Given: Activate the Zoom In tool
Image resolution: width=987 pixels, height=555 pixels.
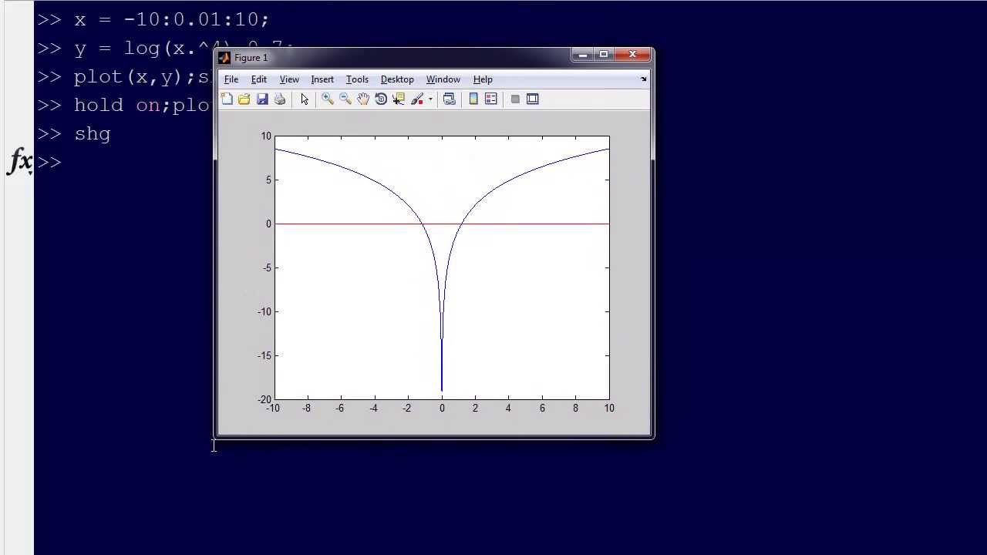Looking at the screenshot, I should 328,99.
